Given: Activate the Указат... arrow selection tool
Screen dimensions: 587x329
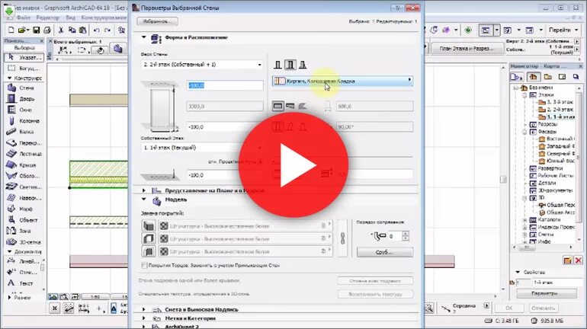Looking at the screenshot, I should pyautogui.click(x=24, y=57).
